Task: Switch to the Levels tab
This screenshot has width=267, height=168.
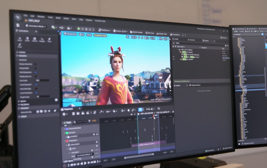Action: point(176,39)
